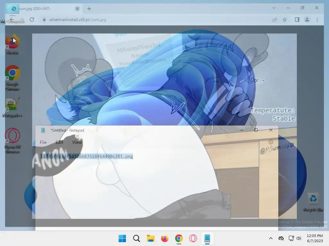Close the current Chrome tab
The image size is (329, 246).
(x=77, y=9)
